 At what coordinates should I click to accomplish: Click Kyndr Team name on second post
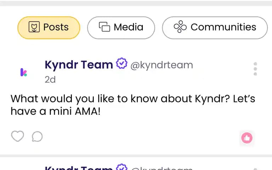point(79,168)
